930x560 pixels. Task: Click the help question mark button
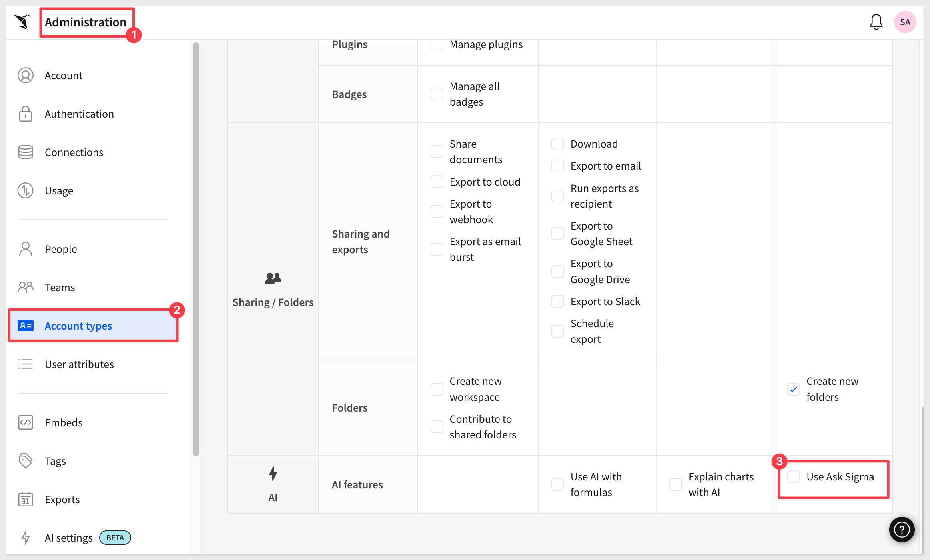point(902,530)
